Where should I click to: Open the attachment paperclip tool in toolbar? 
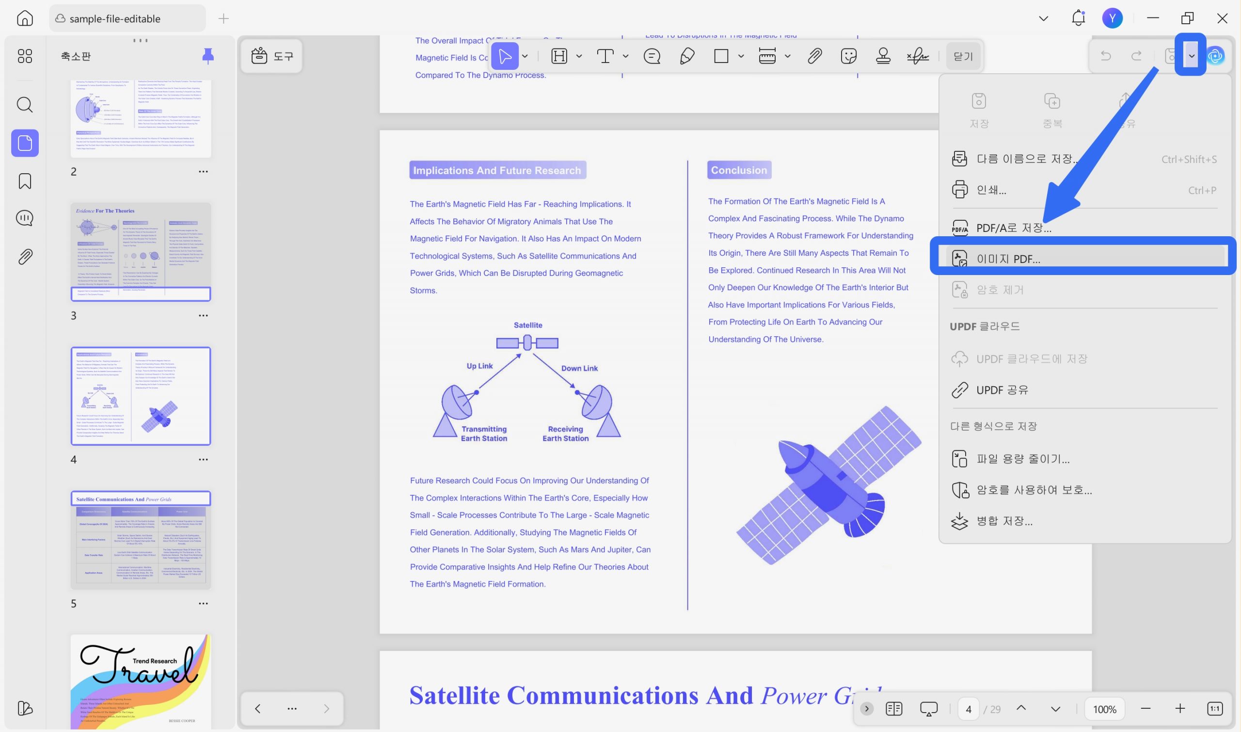814,56
